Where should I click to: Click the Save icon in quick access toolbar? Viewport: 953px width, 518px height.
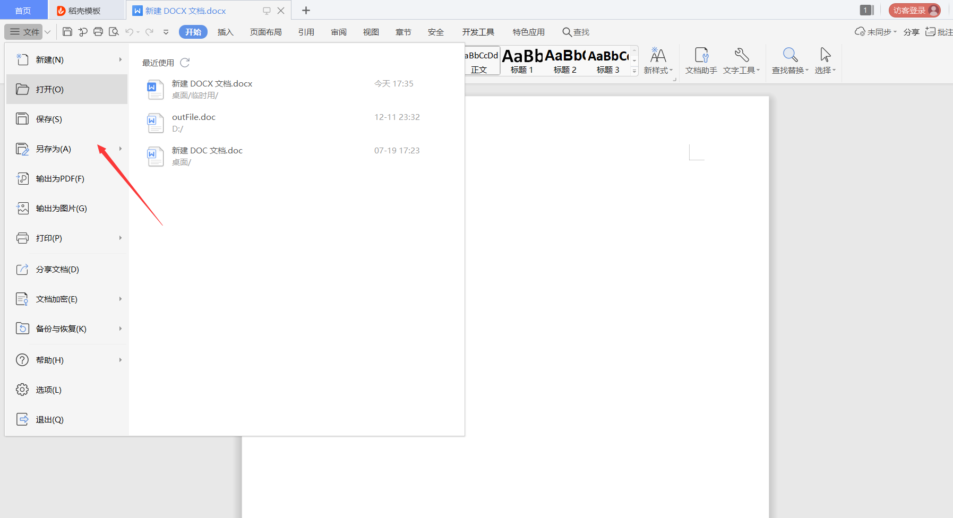click(x=67, y=32)
